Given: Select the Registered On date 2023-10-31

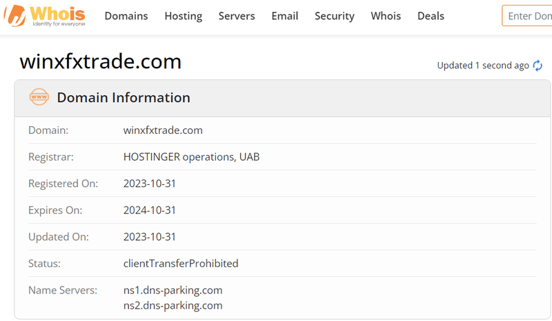Looking at the screenshot, I should pos(150,184).
